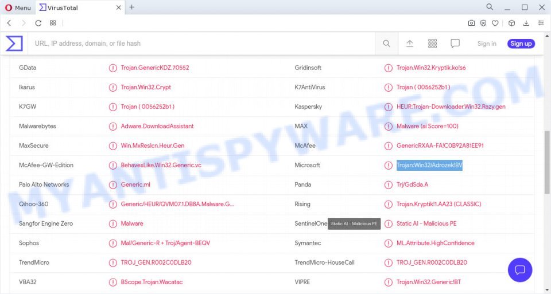Click the alert icon beside Adware.DownloadAssistant

pos(113,126)
